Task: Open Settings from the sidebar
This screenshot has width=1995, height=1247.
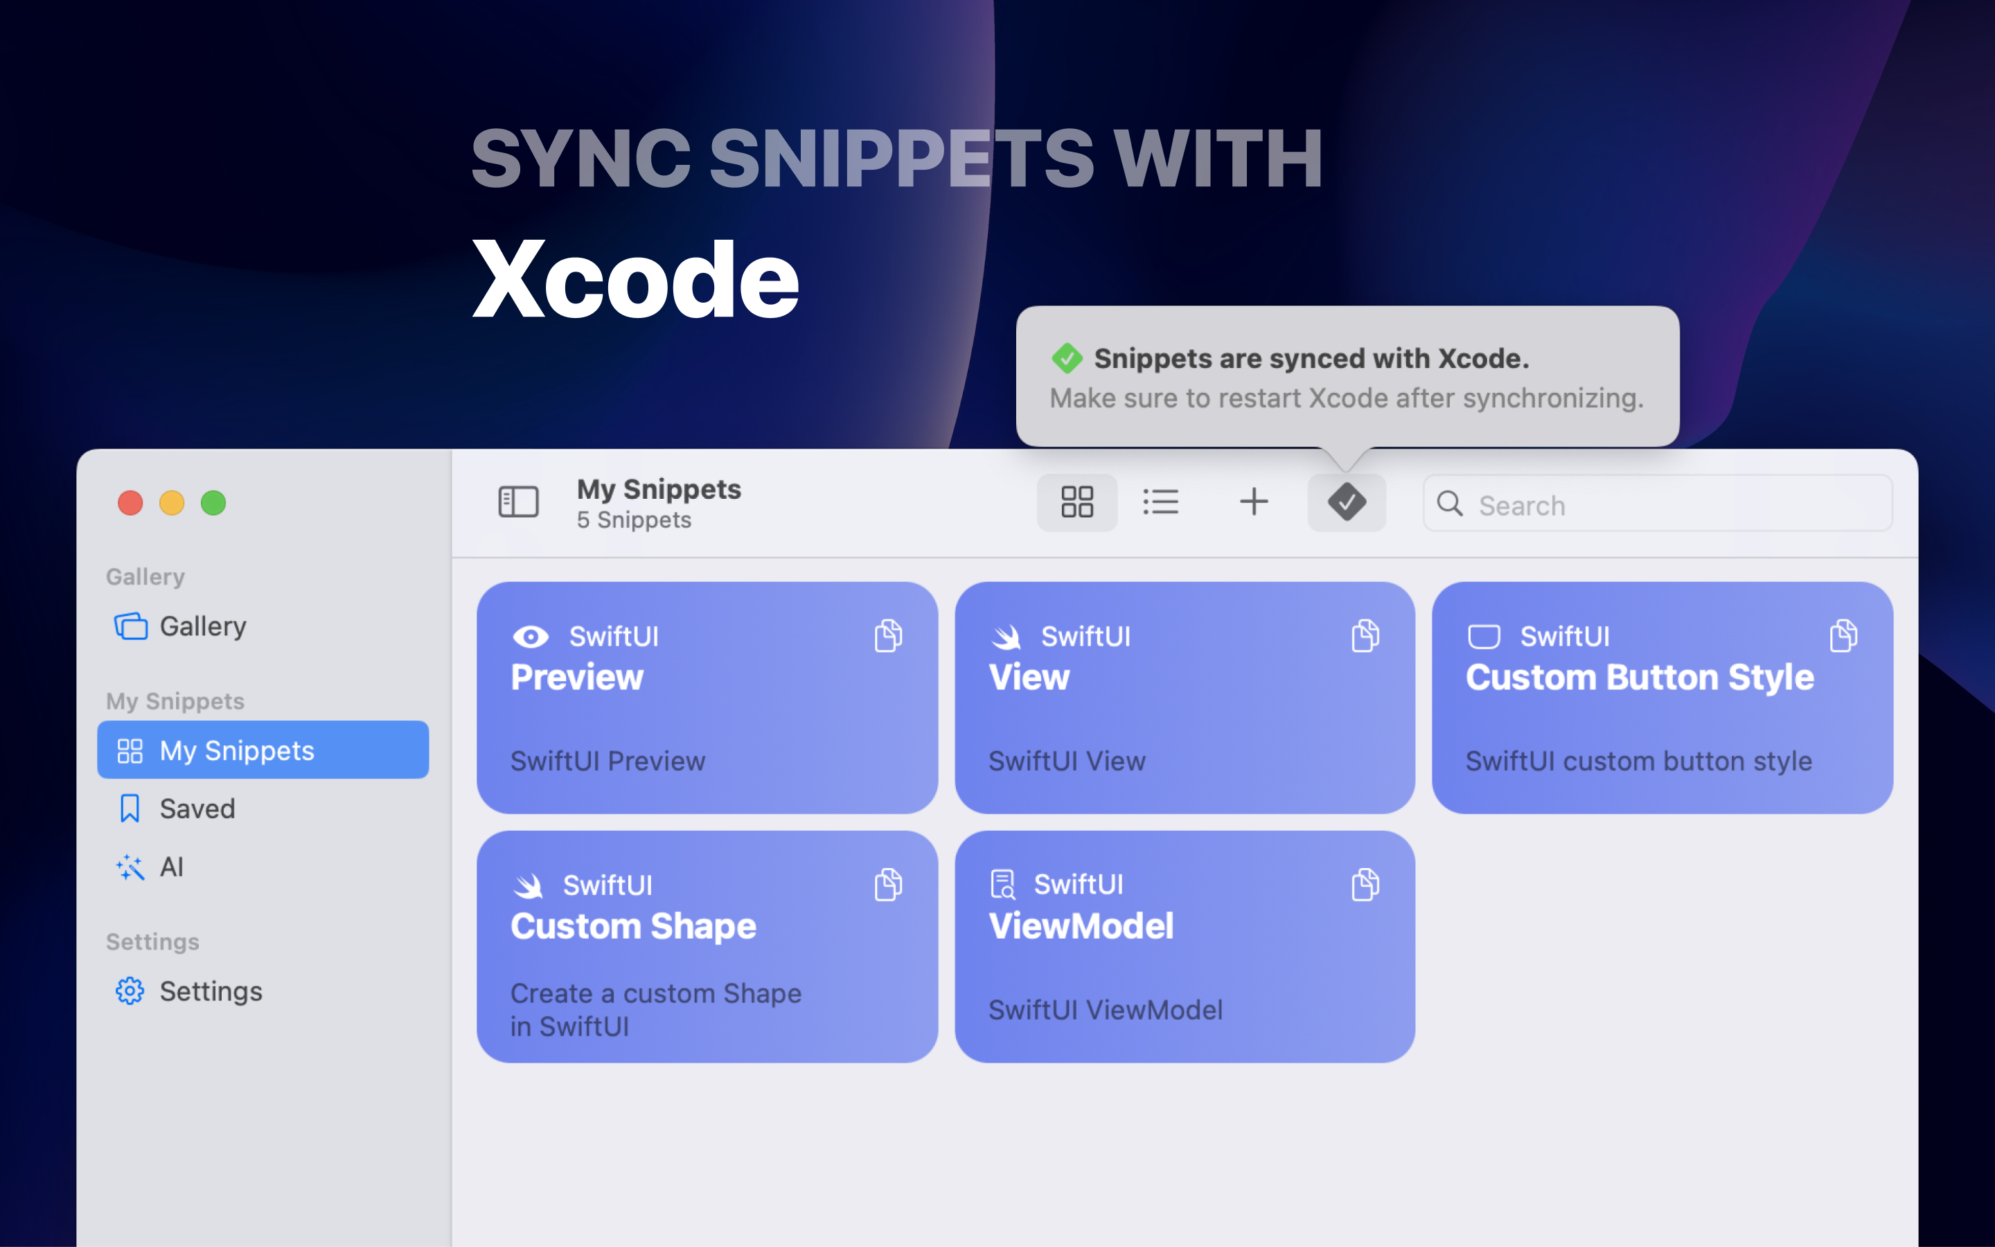Action: (262, 991)
